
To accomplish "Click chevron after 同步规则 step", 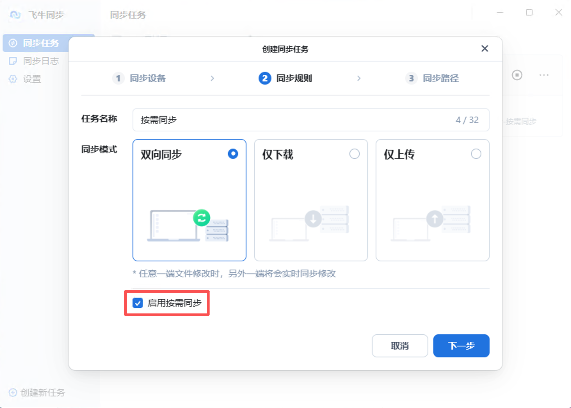I will 359,78.
